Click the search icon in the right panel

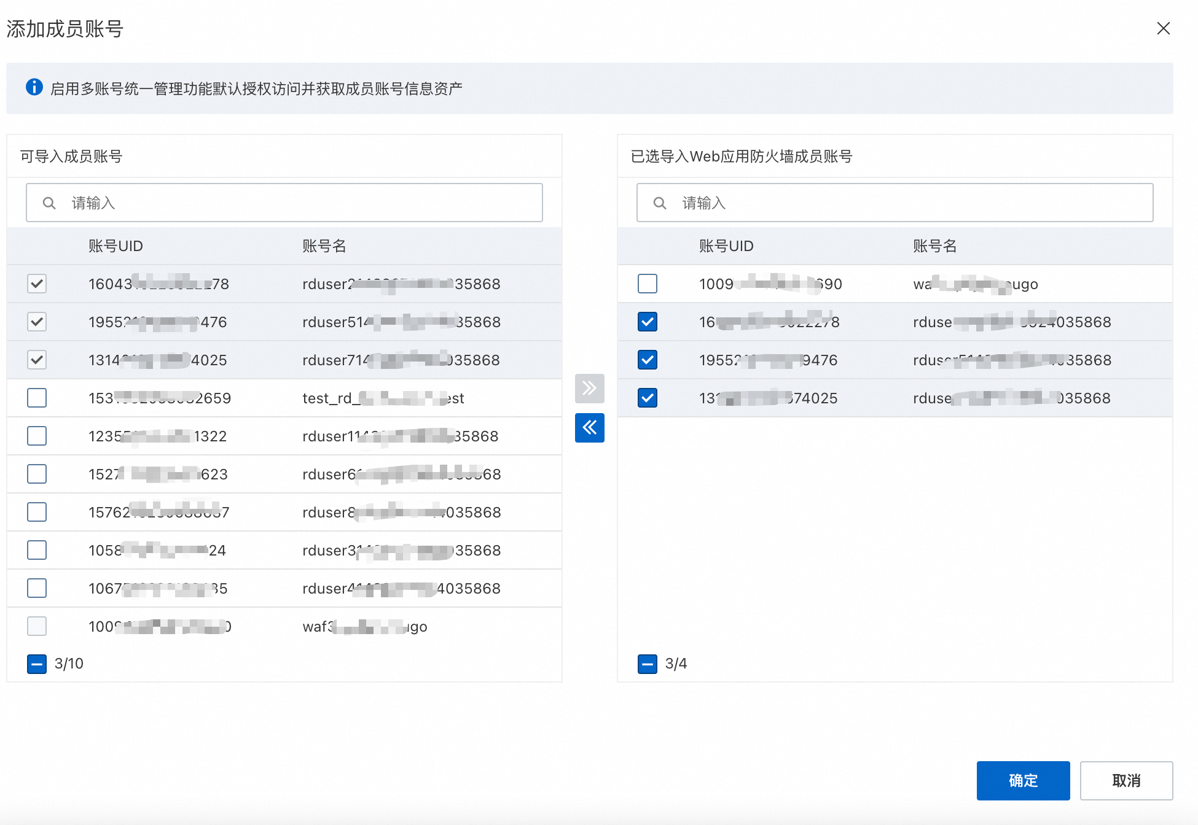pos(660,203)
